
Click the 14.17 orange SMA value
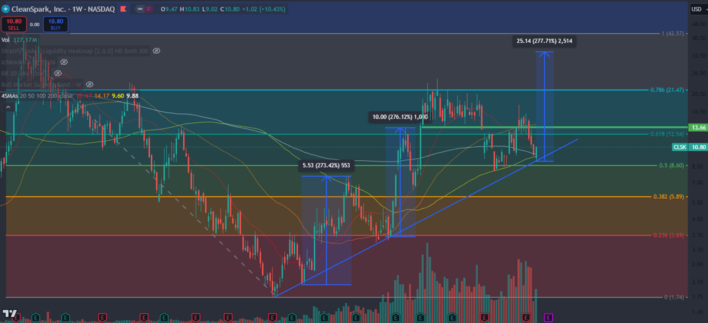tap(101, 95)
